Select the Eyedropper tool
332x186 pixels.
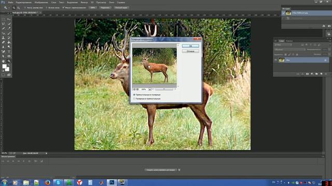tap(9, 28)
